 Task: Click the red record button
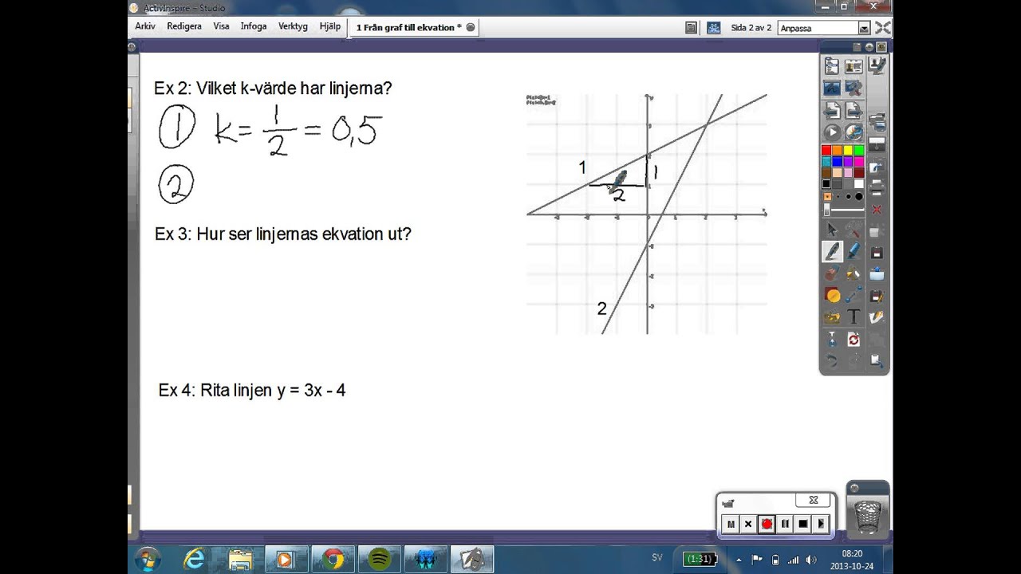(767, 524)
